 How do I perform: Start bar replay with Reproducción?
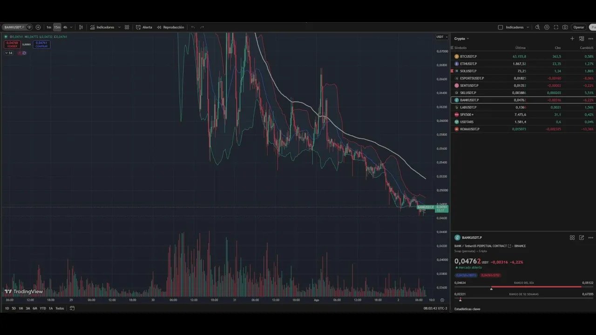coord(170,27)
